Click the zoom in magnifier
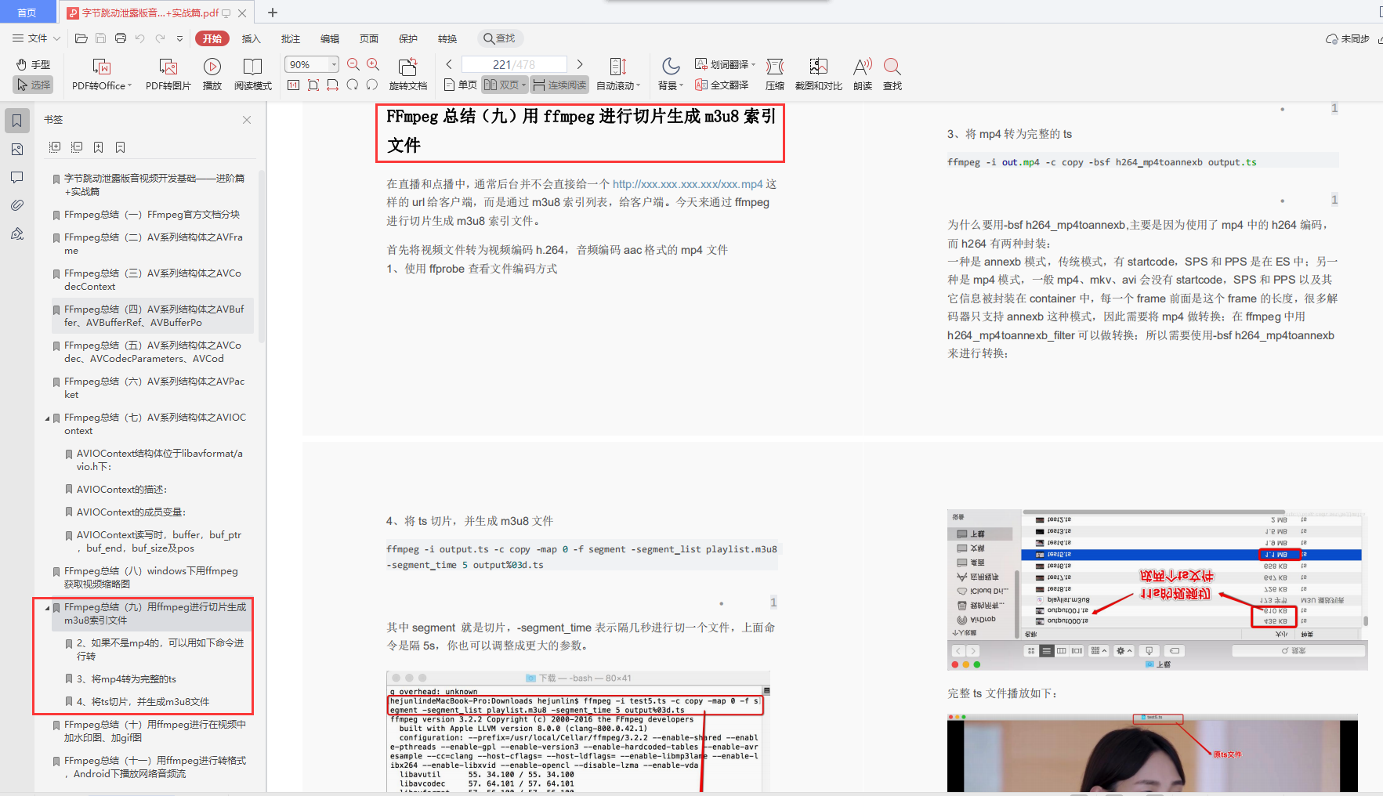1383x796 pixels. 373,64
